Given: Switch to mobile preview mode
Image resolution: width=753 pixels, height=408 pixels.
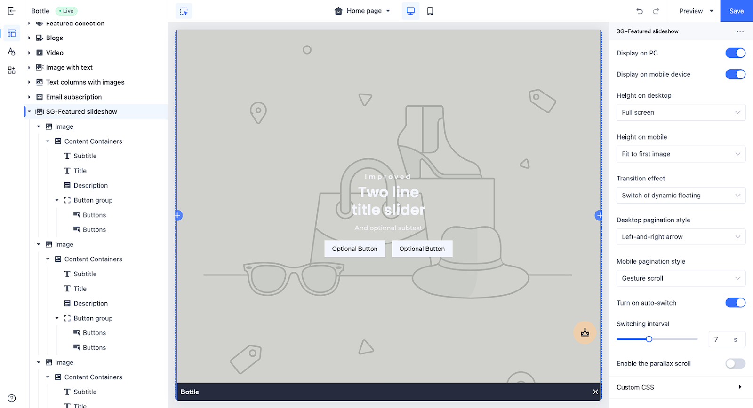Looking at the screenshot, I should click(430, 11).
